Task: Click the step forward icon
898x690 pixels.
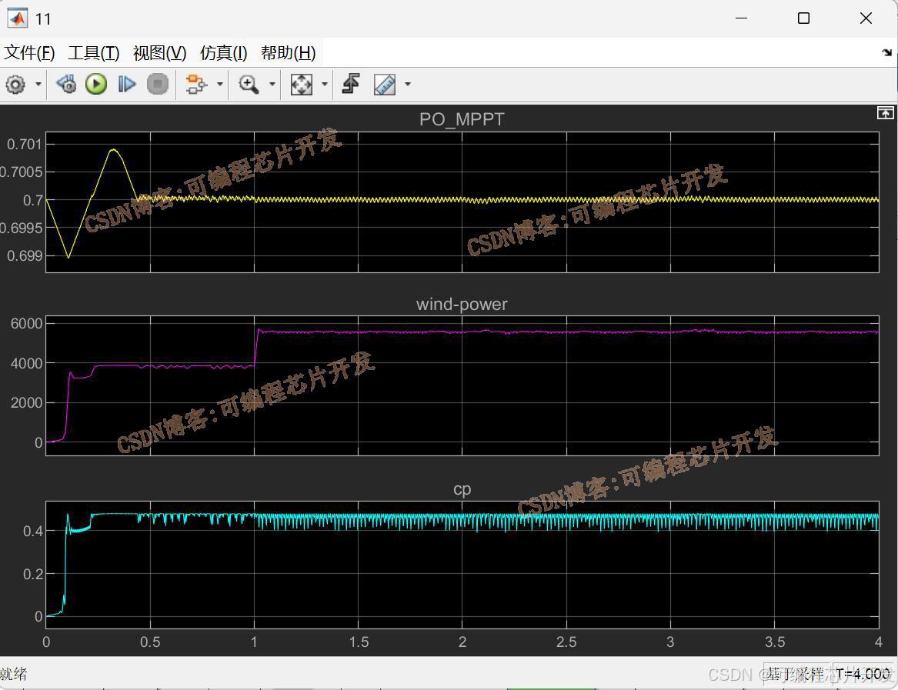Action: click(126, 84)
